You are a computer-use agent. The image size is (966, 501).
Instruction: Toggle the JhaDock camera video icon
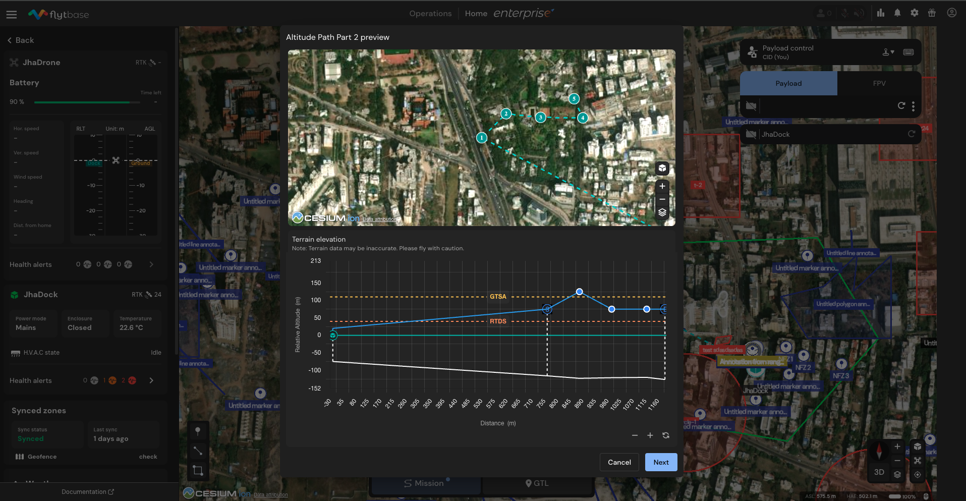pos(751,134)
